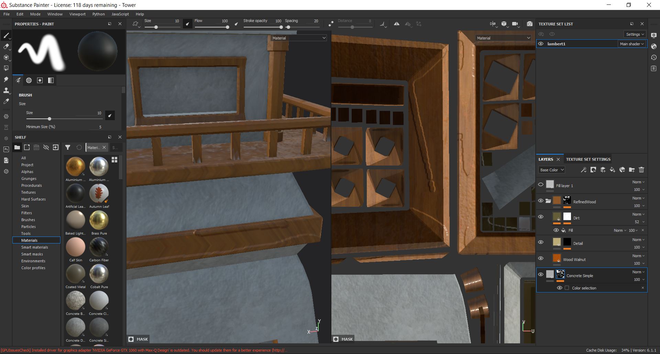Add a mask in Layers toolbar
660x354 pixels.
click(593, 170)
